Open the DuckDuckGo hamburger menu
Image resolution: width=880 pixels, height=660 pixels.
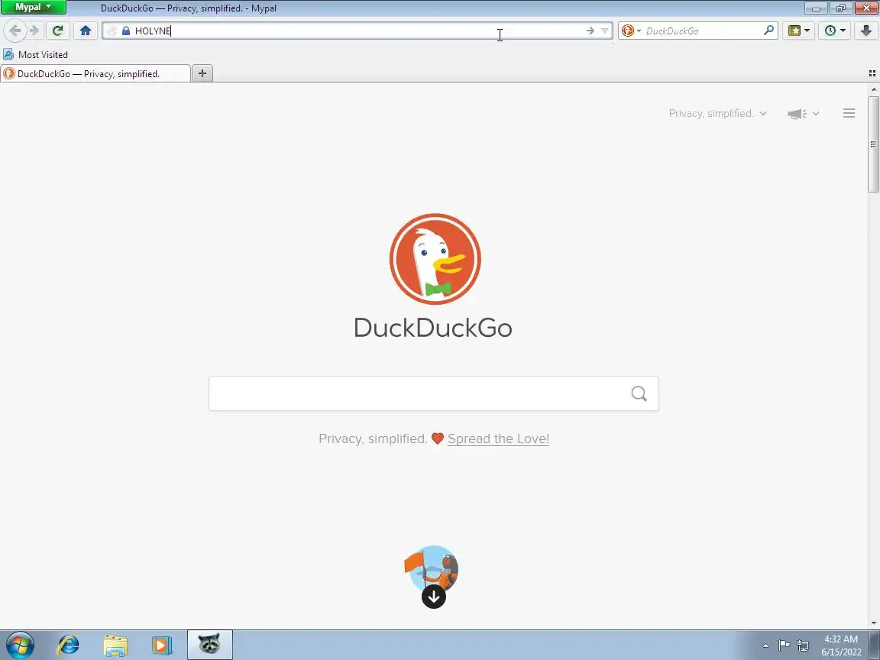tap(849, 113)
